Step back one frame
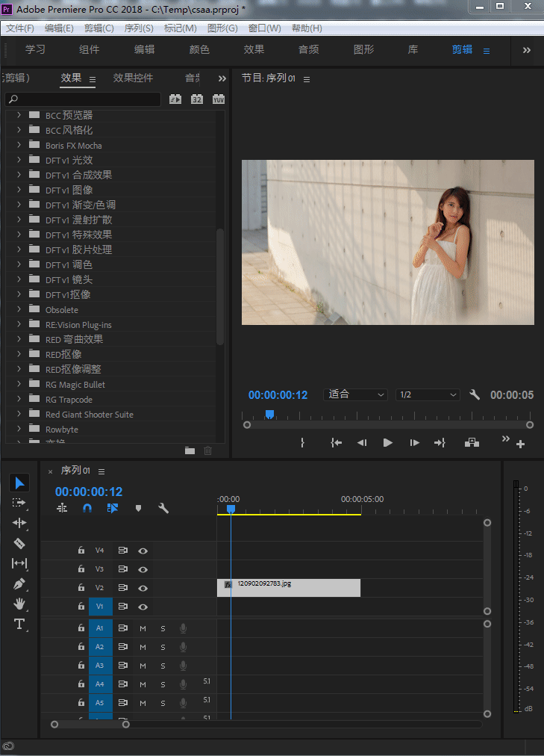Viewport: 544px width, 756px height. [x=362, y=442]
